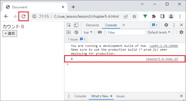186x101 pixels.
Task: Select the JavaScript context 'top' dropdown
Action: [x=88, y=32]
